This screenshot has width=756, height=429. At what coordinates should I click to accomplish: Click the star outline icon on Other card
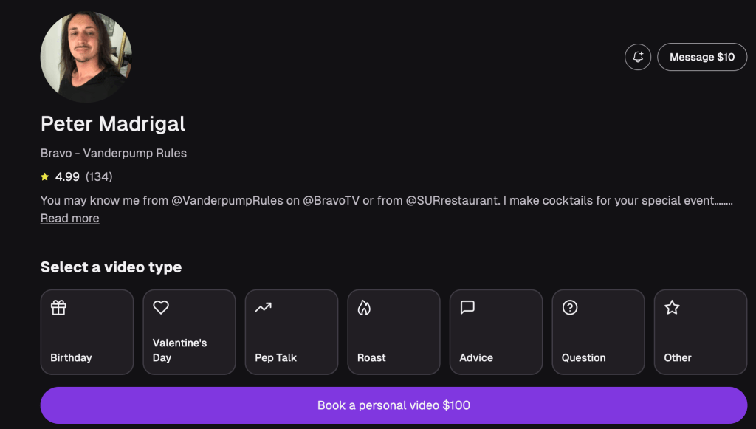click(672, 308)
